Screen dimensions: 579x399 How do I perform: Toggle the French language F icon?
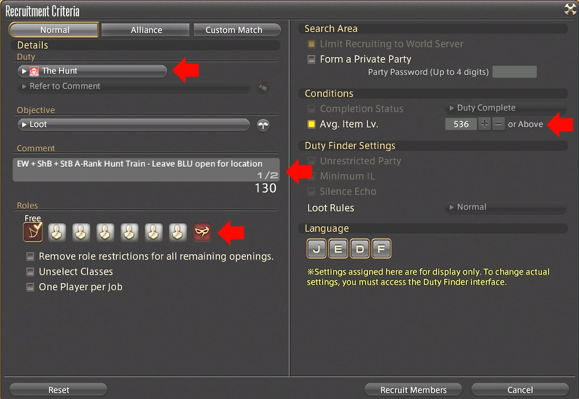[x=381, y=249]
